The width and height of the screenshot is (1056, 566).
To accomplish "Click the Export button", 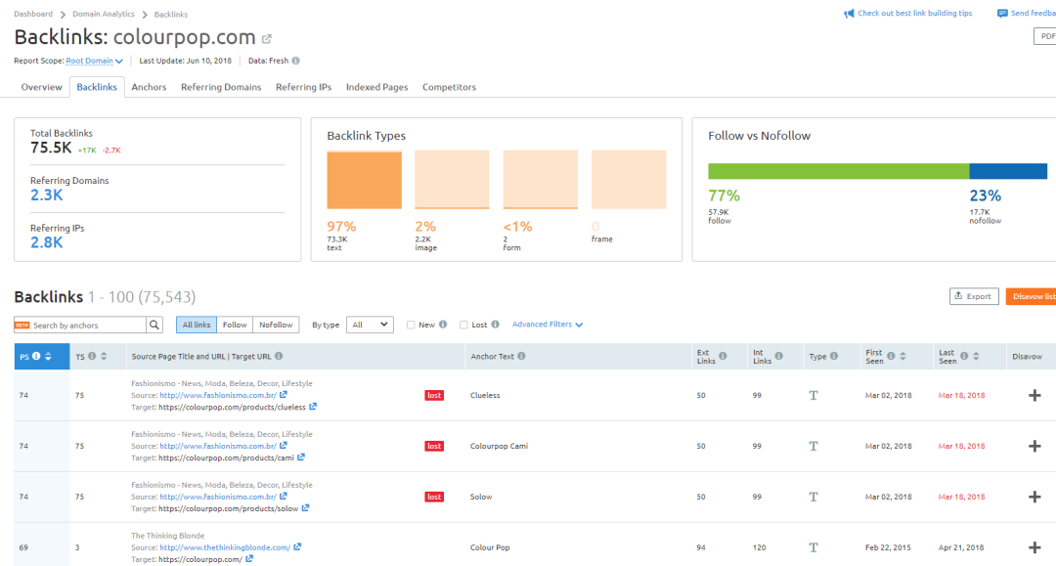I will pyautogui.click(x=974, y=296).
